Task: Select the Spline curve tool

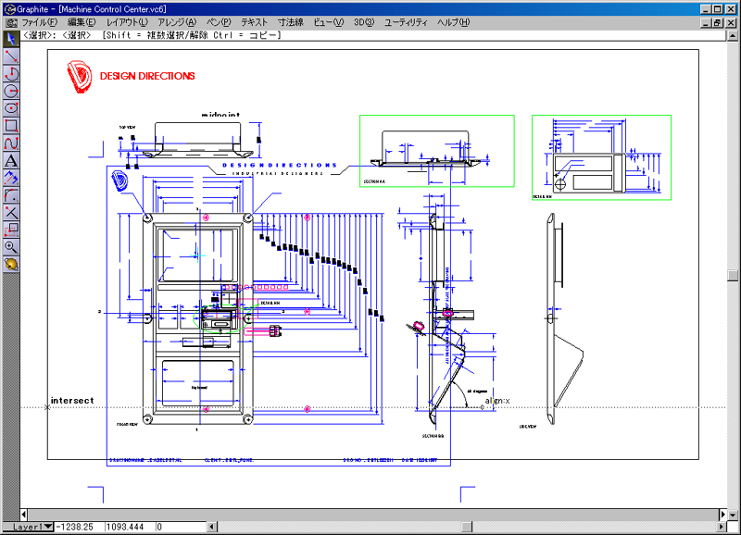Action: [11, 143]
